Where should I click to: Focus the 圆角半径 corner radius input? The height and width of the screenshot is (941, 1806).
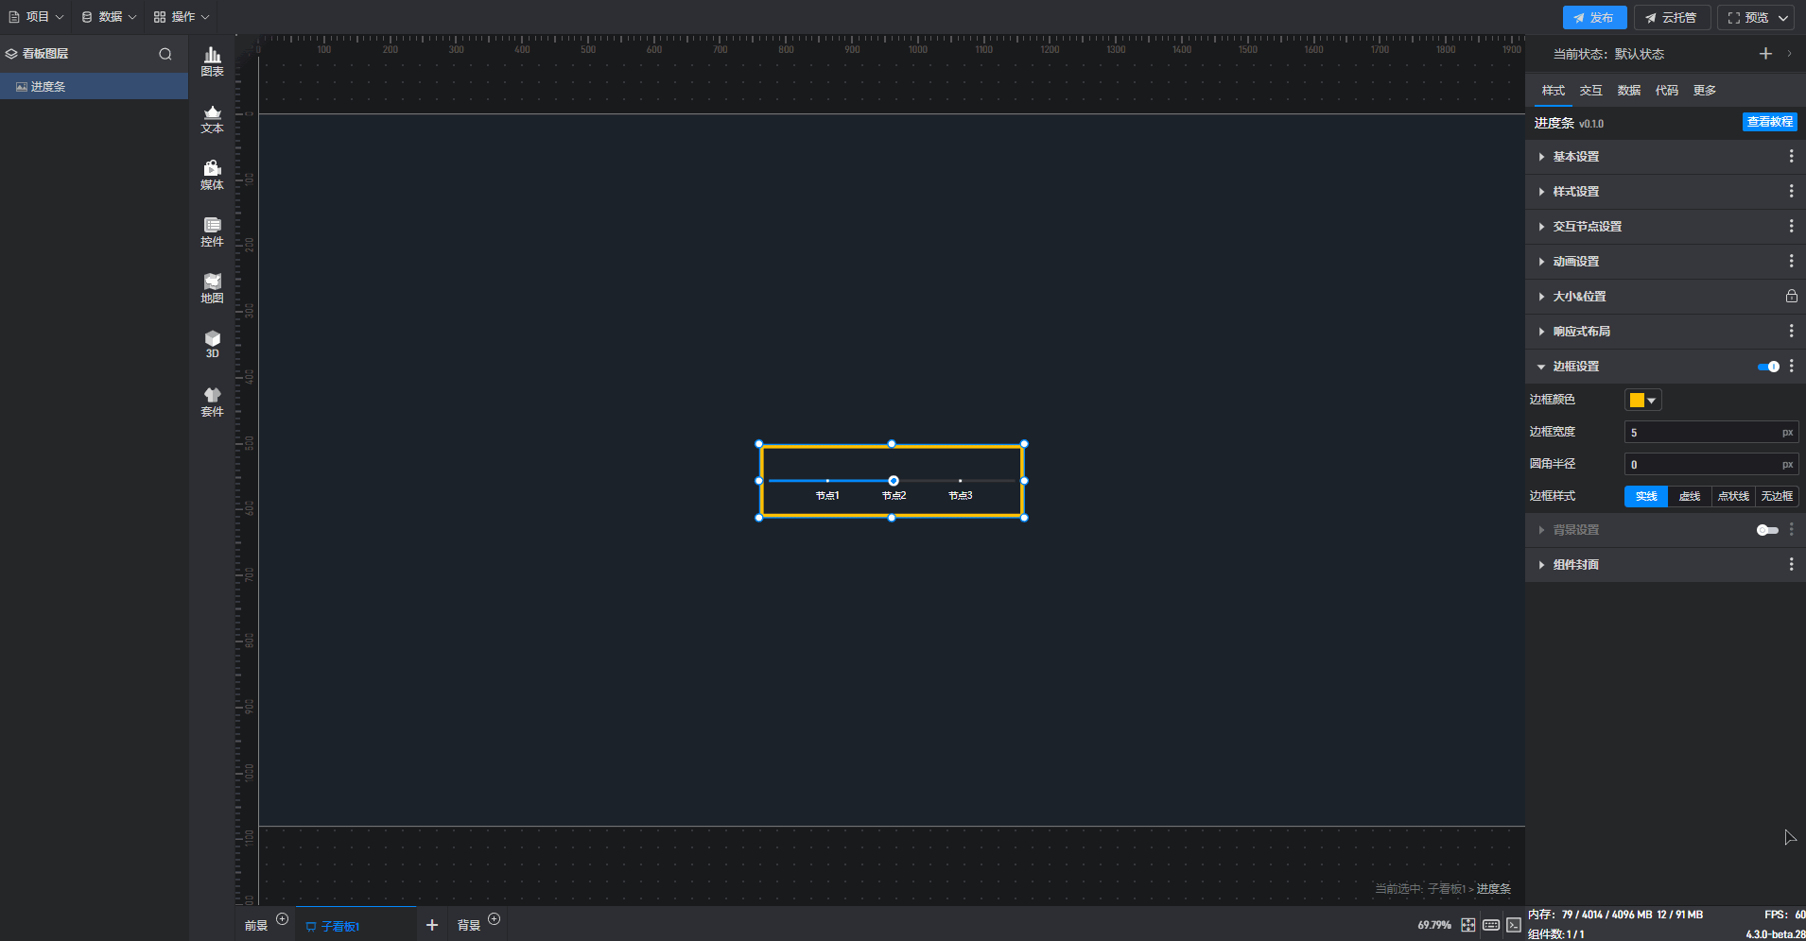(x=1710, y=465)
